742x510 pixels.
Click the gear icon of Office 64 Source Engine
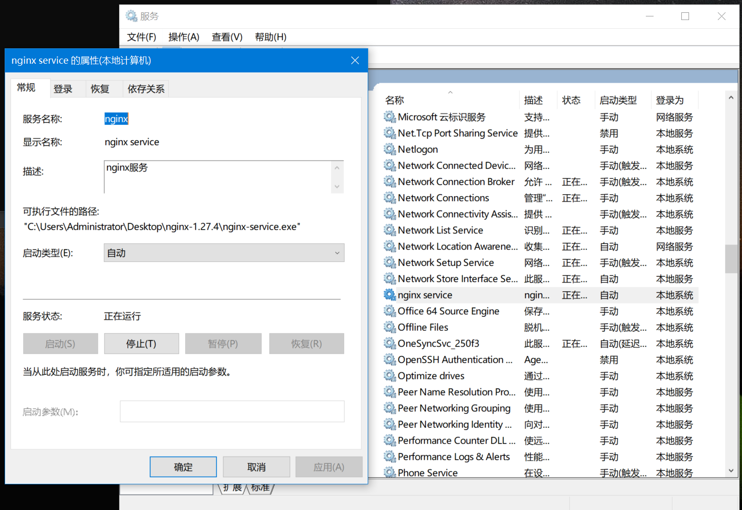(390, 311)
